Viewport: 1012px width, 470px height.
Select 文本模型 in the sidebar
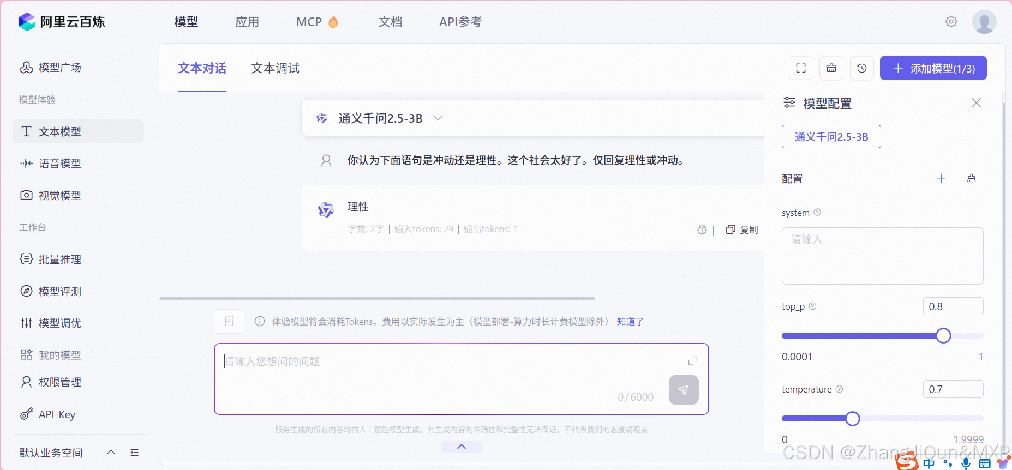coord(78,131)
